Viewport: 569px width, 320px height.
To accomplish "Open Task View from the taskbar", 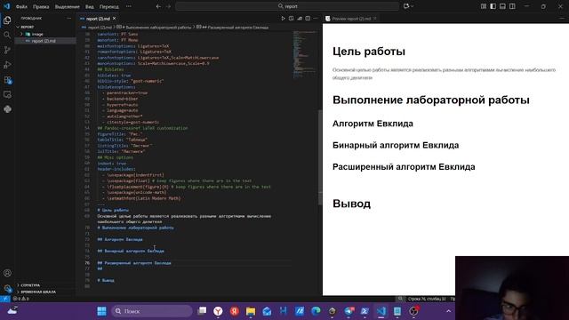I will [202, 311].
